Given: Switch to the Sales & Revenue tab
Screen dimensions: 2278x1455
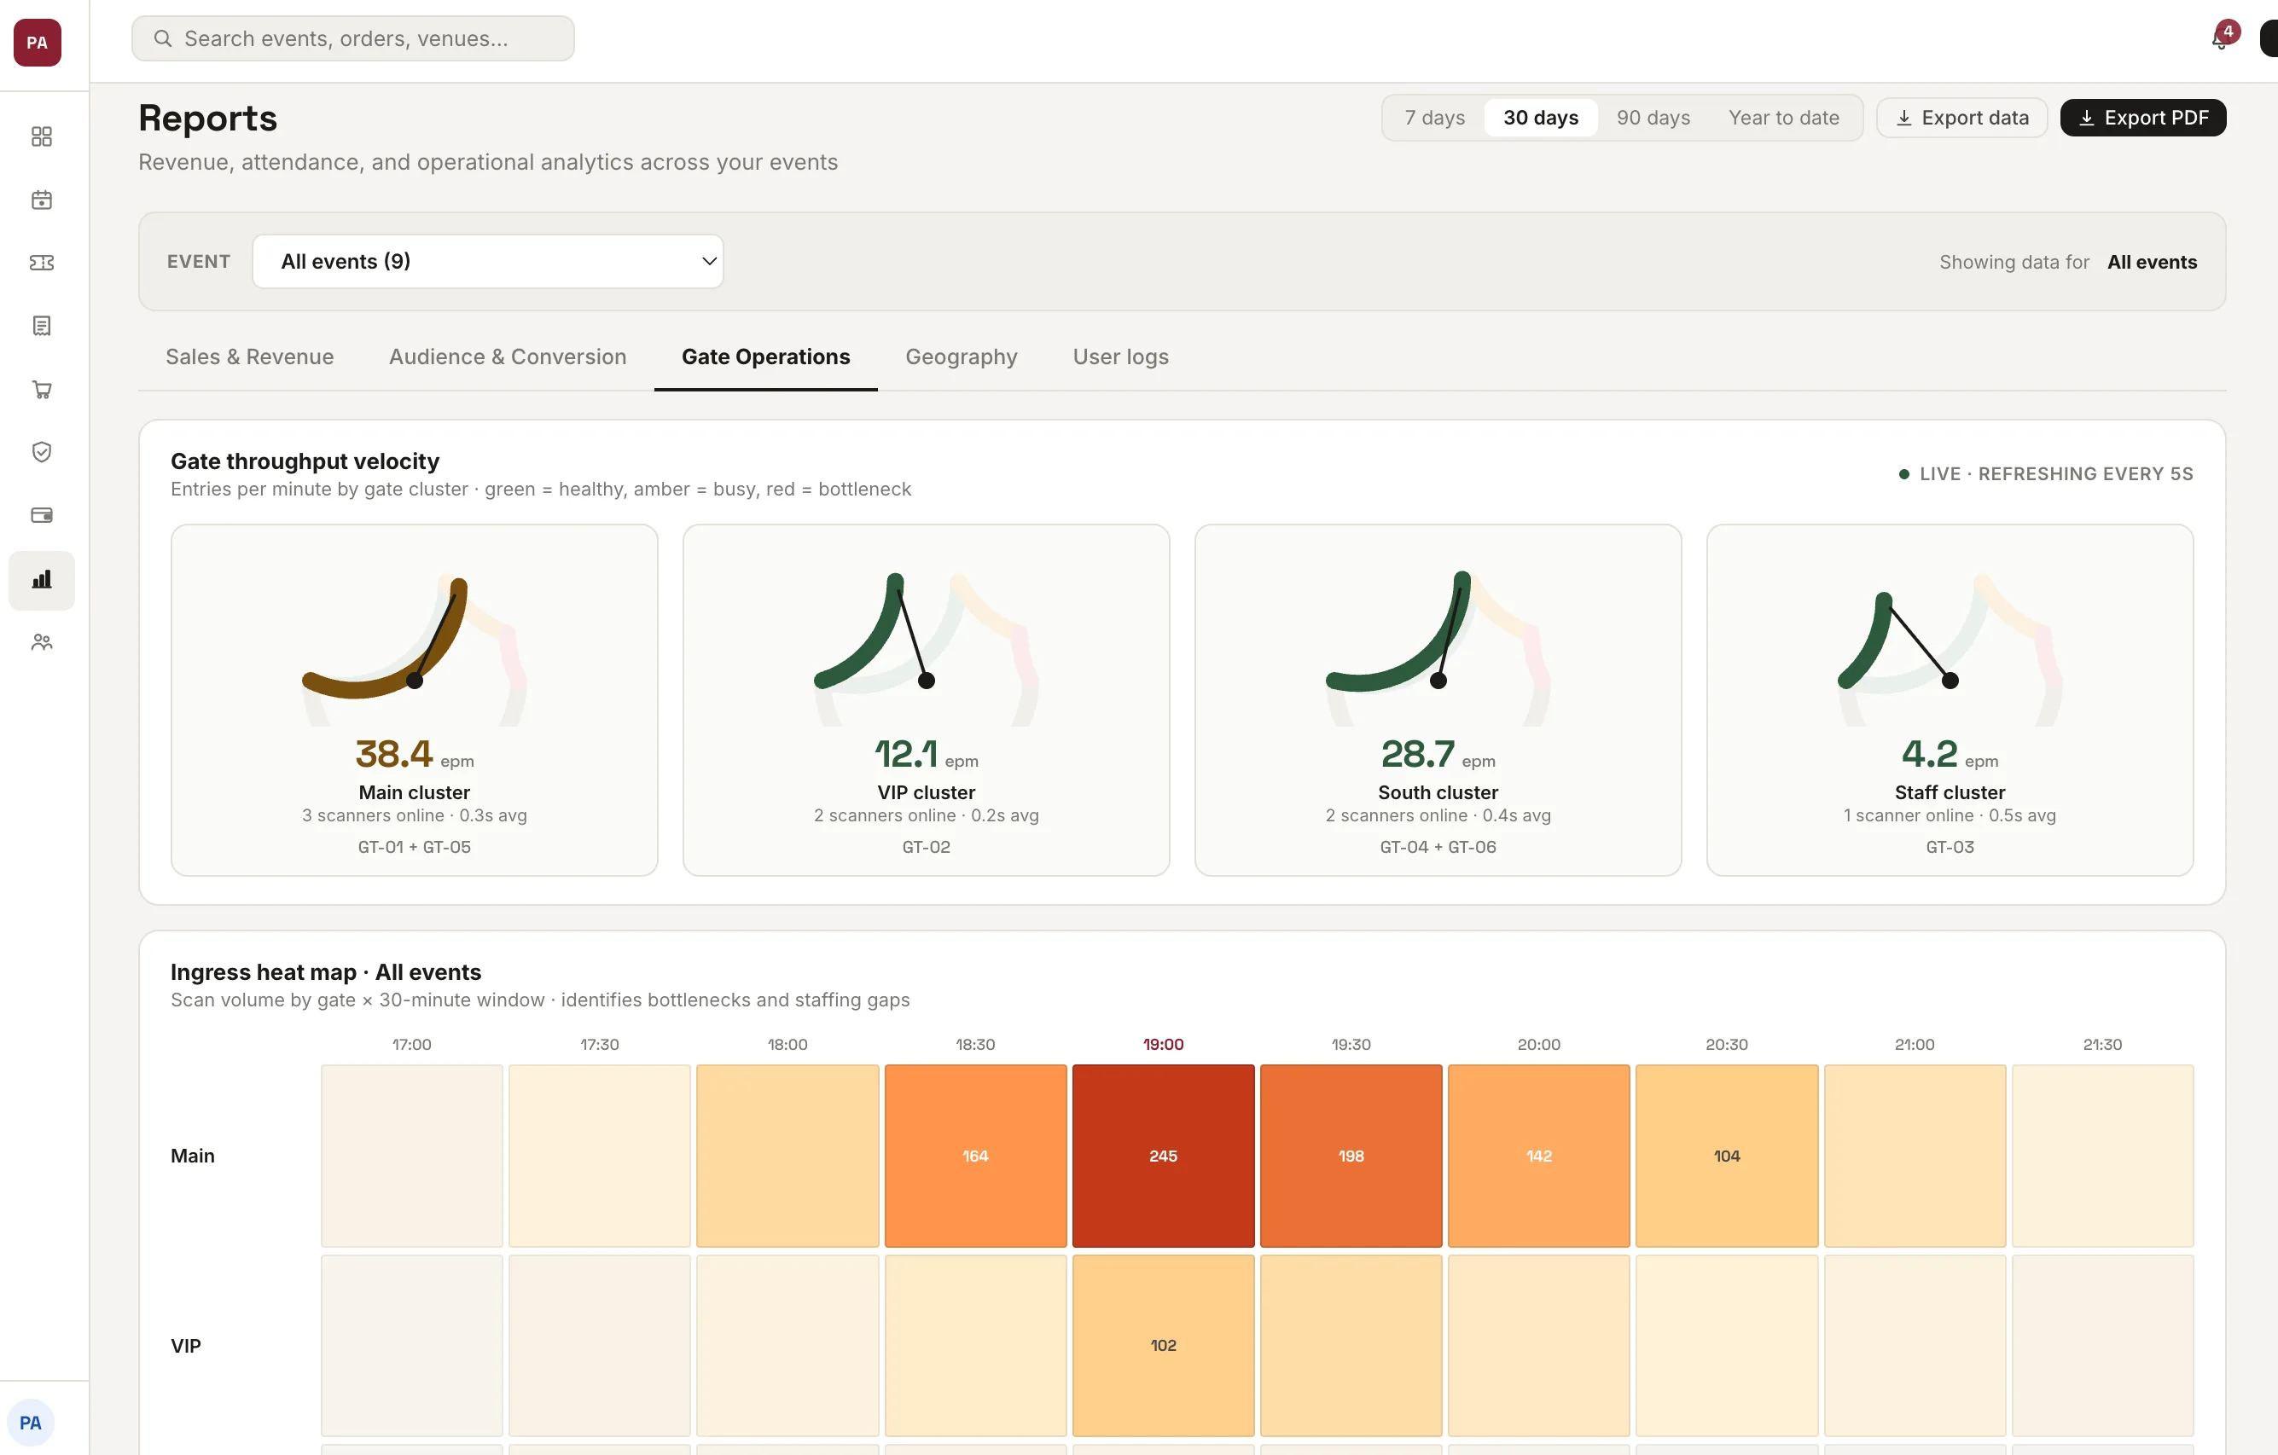Looking at the screenshot, I should pos(250,357).
